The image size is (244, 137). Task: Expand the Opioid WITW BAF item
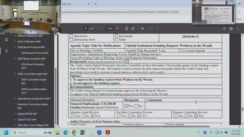(15, 114)
